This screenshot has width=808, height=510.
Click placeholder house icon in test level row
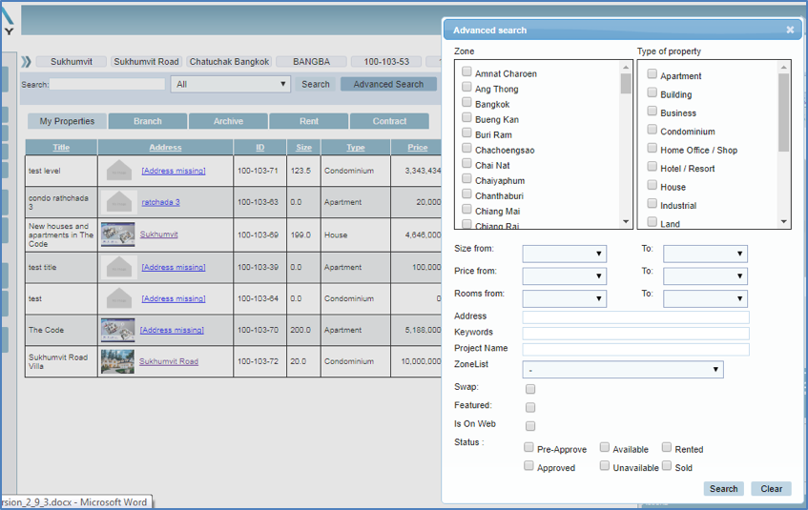tap(119, 171)
